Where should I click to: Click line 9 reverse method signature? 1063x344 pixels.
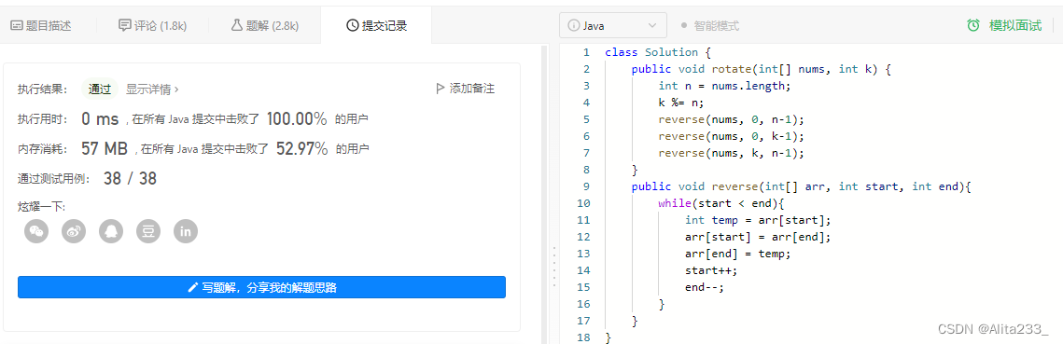pyautogui.click(x=802, y=186)
